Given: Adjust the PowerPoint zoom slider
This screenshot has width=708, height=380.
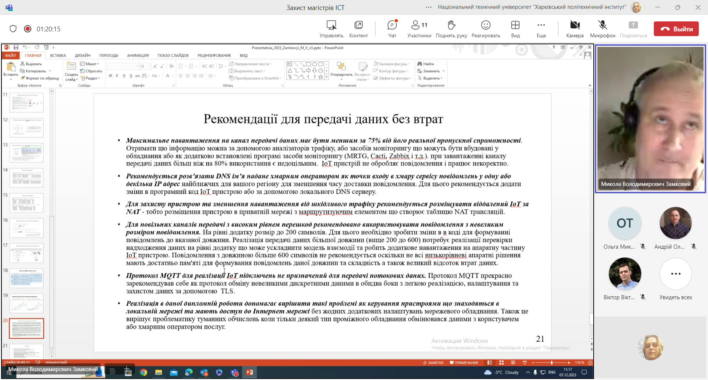Looking at the screenshot, I should 551,363.
